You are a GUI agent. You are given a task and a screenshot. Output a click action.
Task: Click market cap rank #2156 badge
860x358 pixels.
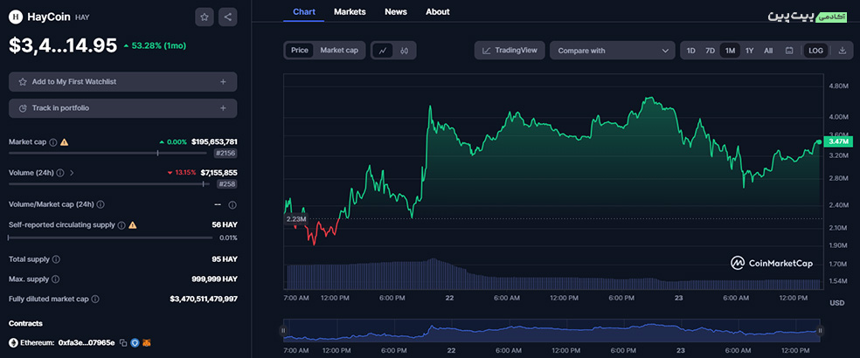coord(226,154)
